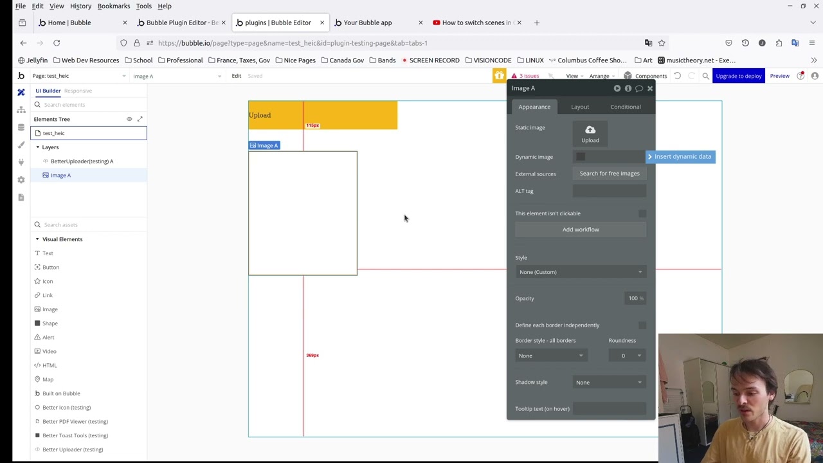Click the Bubble logo in the editor toolbar
Image resolution: width=823 pixels, height=463 pixels.
21,76
